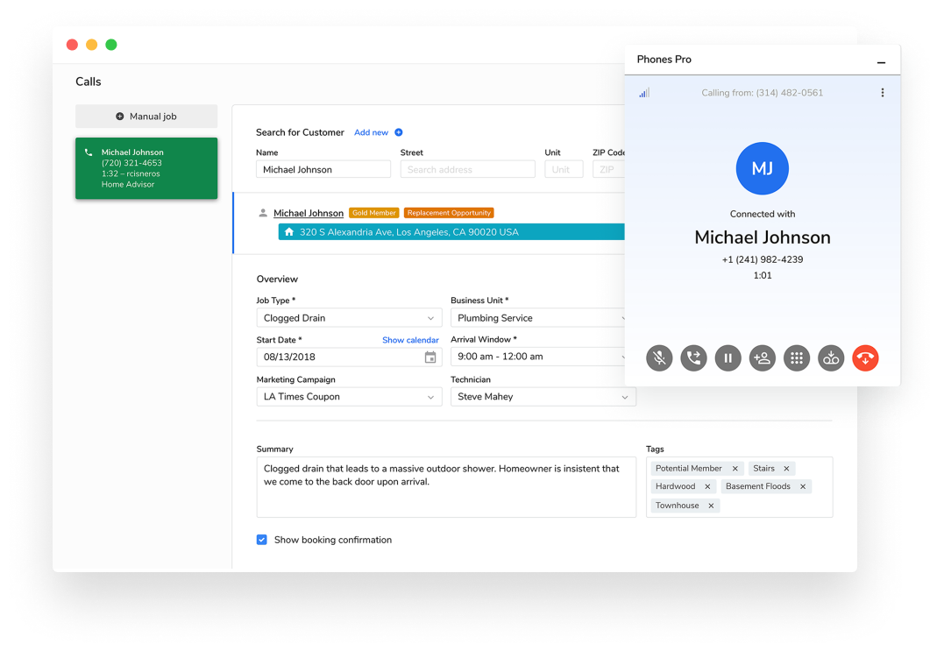
Task: Expand the Technician dropdown
Action: (543, 397)
